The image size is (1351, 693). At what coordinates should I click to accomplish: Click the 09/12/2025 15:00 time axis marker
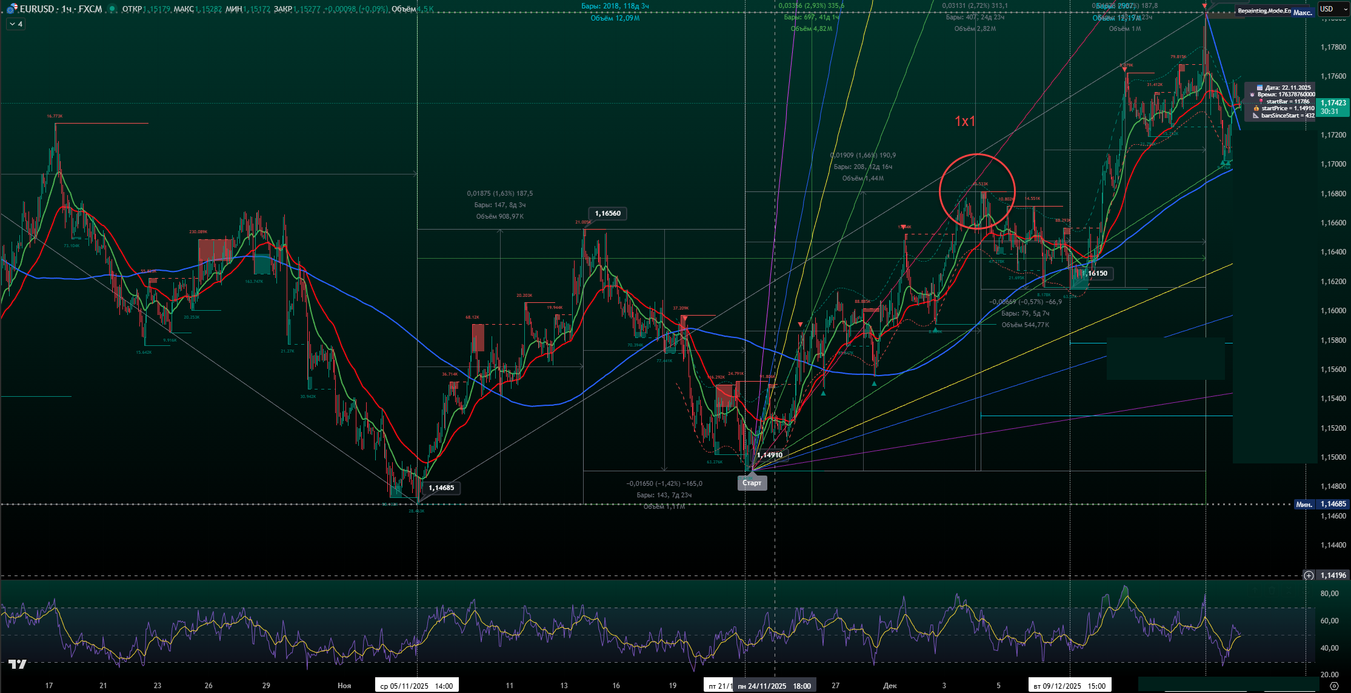1070,686
